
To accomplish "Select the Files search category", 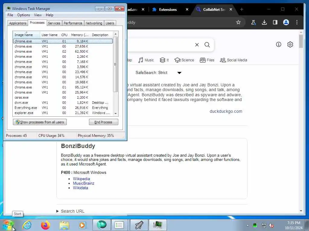I will point(207,60).
